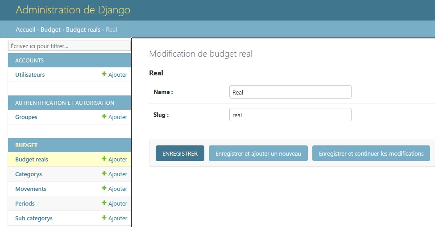Screen dimensions: 435x227
Task: Click the green plus icon for Budget reals
Action: tap(104, 159)
